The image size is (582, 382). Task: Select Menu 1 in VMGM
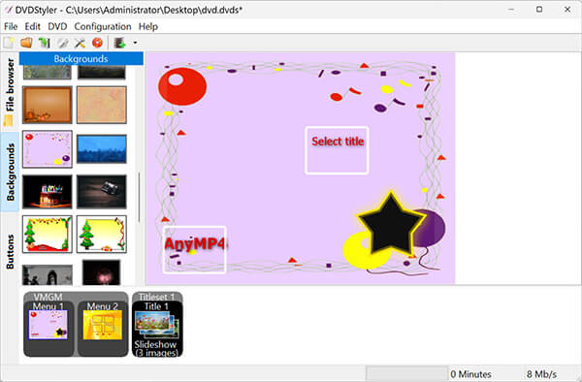point(48,329)
